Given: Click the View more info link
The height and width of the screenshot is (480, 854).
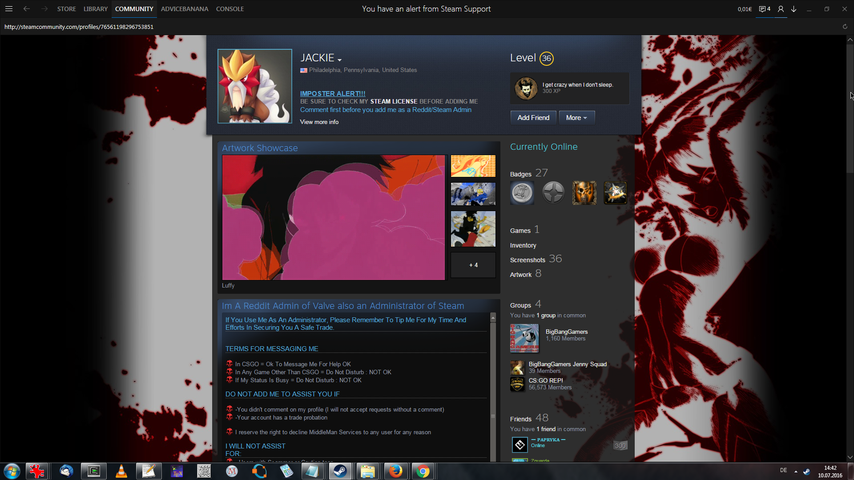Looking at the screenshot, I should pyautogui.click(x=319, y=122).
